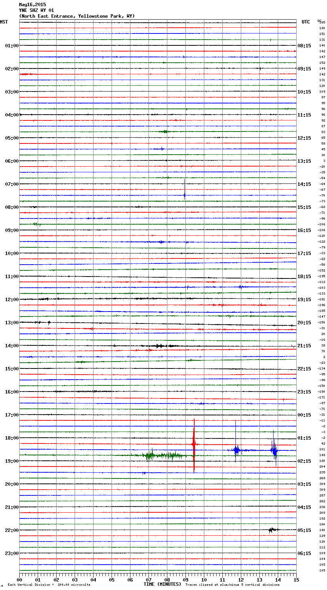Click the 01:15 UTC time label
The width and height of the screenshot is (327, 590).
pyautogui.click(x=304, y=438)
